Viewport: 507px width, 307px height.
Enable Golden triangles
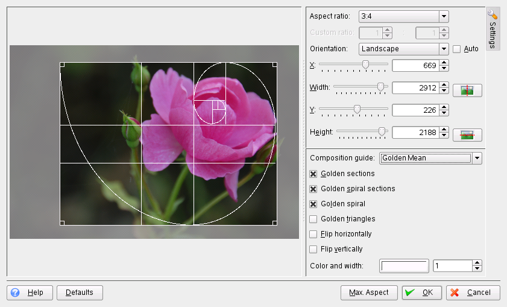pos(313,220)
